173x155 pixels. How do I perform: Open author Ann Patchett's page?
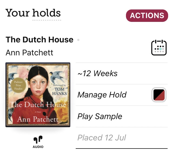coord(29,52)
